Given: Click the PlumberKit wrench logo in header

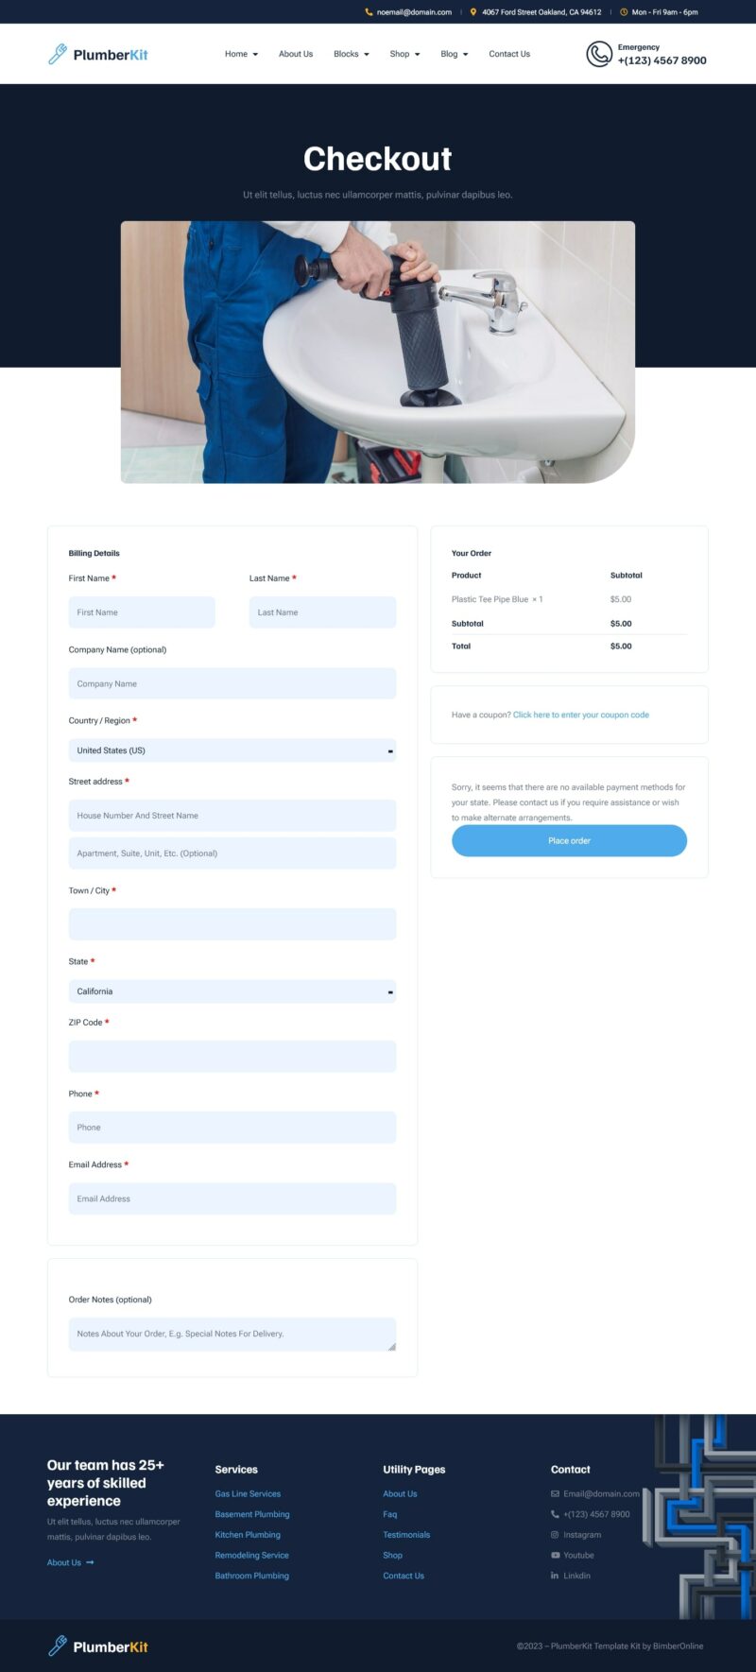Looking at the screenshot, I should [x=58, y=54].
